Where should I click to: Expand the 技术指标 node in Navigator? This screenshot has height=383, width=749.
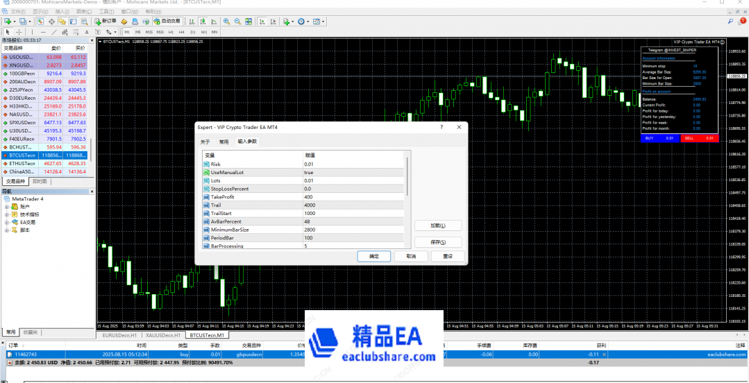point(6,214)
